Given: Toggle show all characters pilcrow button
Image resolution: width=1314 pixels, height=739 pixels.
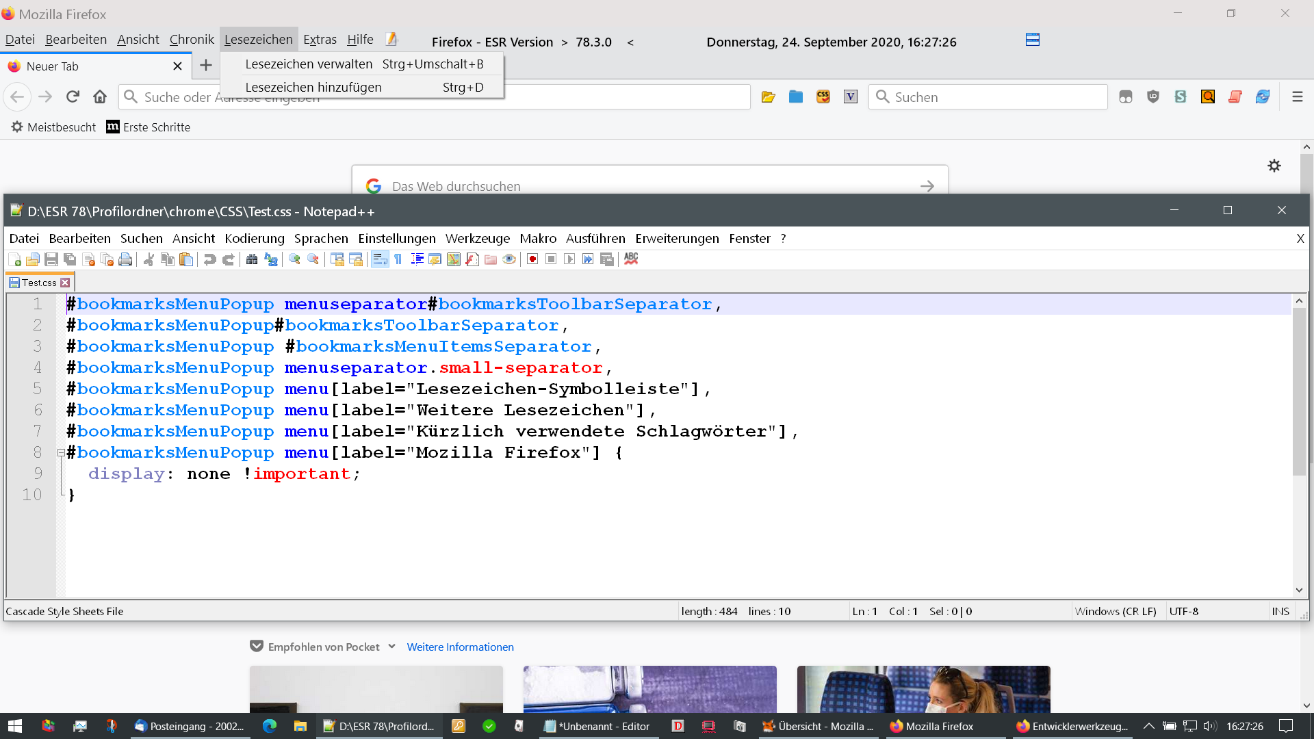Looking at the screenshot, I should click(x=398, y=259).
